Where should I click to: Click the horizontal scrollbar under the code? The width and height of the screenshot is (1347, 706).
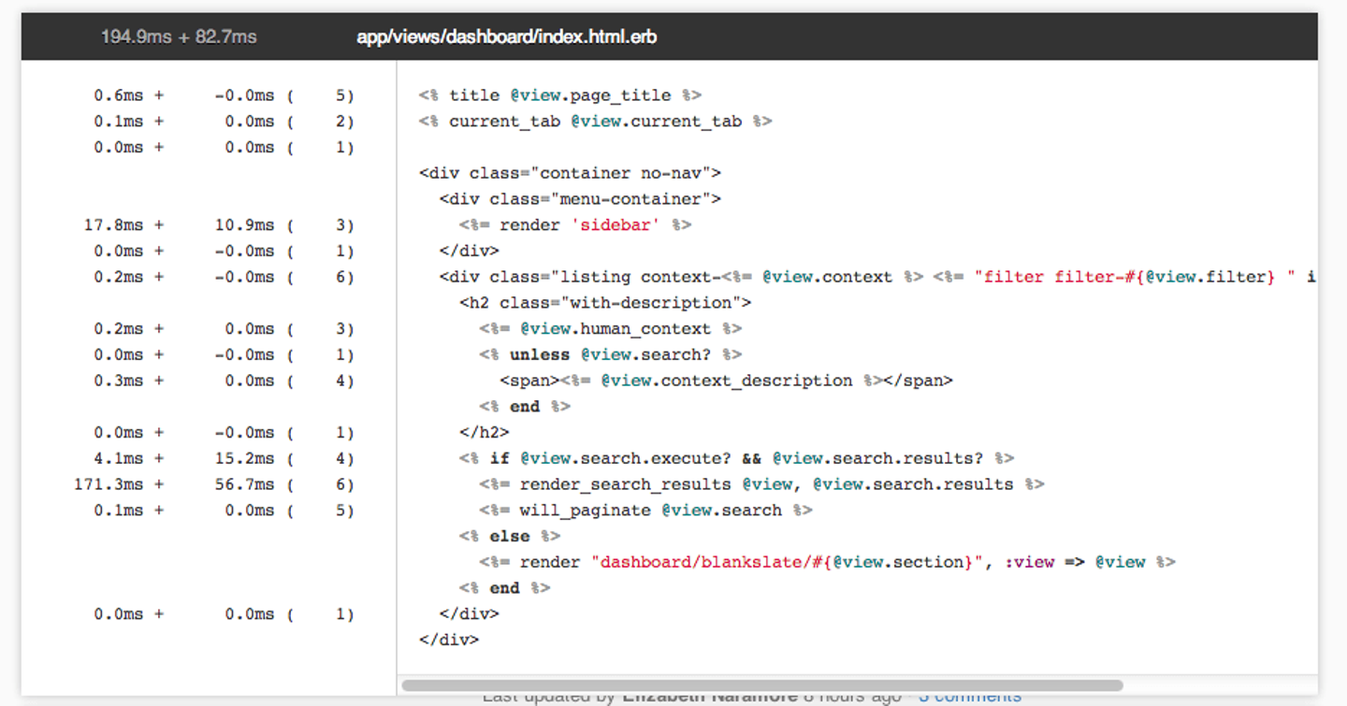(x=761, y=685)
